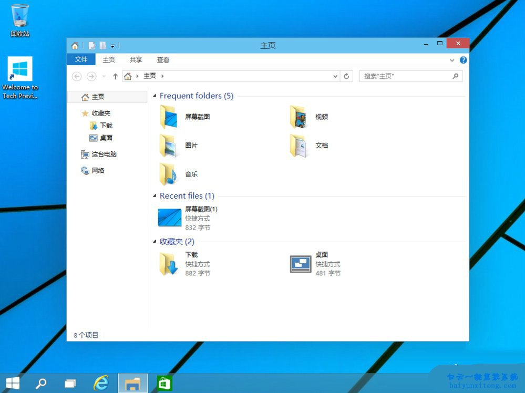Click the New Folder quick access toolbar icon
525x393 pixels.
click(91, 45)
